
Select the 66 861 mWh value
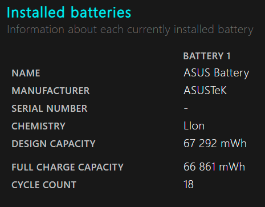[x=214, y=167]
